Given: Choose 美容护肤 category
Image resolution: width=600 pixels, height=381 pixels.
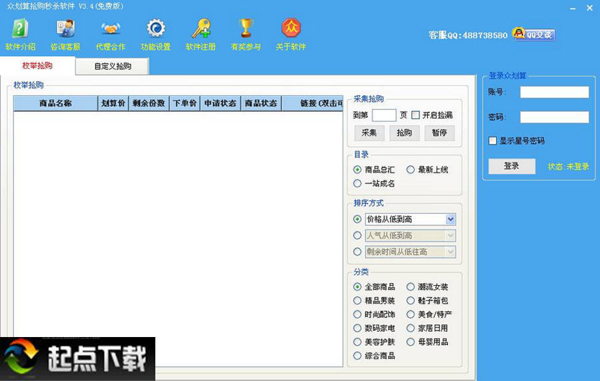Looking at the screenshot, I should 357,342.
